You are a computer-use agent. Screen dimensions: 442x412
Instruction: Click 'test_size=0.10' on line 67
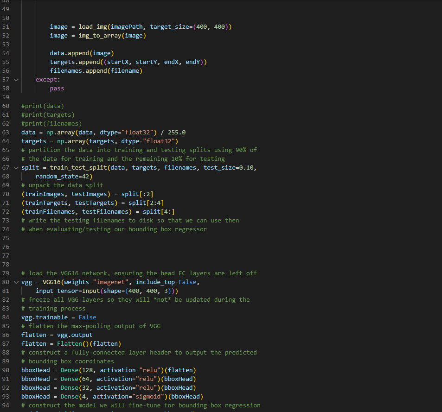click(x=228, y=168)
